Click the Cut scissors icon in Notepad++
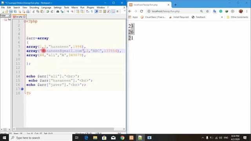Image resolution: width=251 pixels, height=141 pixels. click(x=34, y=11)
